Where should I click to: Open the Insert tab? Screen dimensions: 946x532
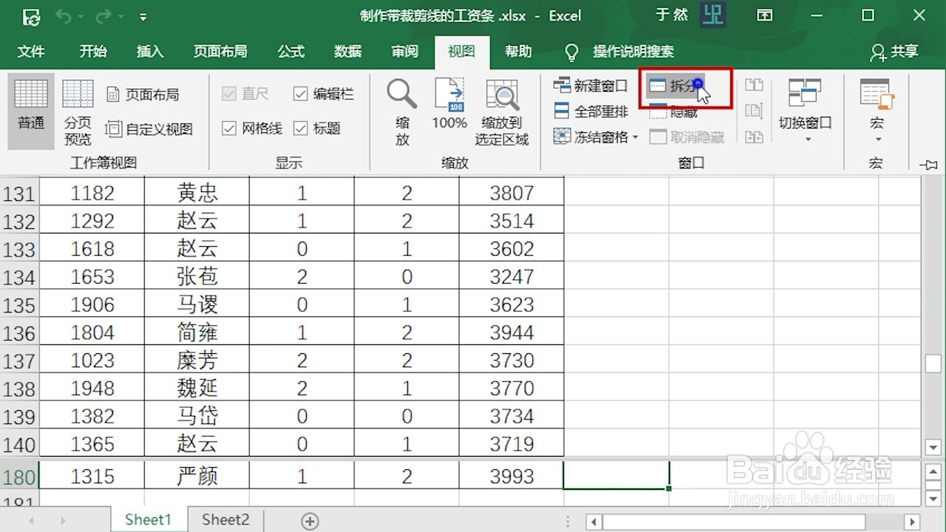(x=150, y=52)
